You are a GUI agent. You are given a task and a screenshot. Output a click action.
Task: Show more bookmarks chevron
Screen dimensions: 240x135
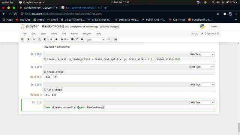236,19
